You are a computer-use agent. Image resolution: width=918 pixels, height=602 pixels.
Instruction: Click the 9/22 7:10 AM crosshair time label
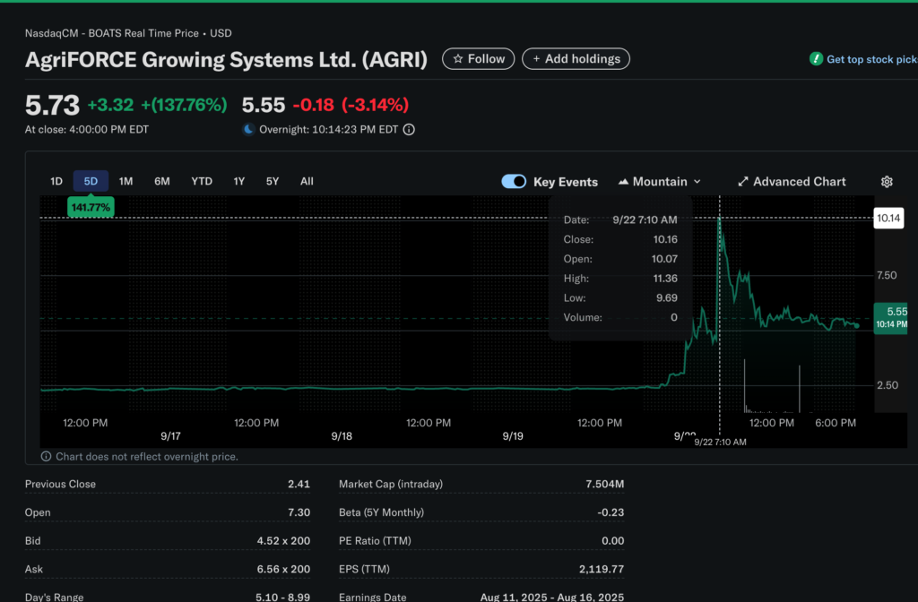pyautogui.click(x=720, y=442)
